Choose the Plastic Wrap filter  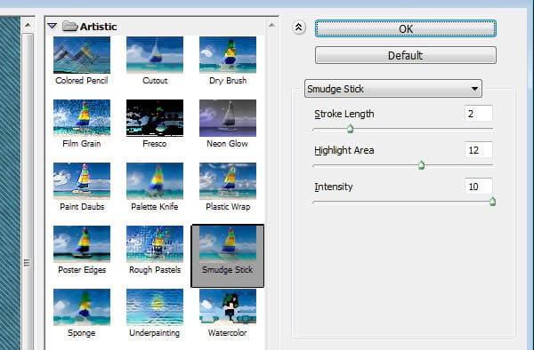tap(228, 181)
